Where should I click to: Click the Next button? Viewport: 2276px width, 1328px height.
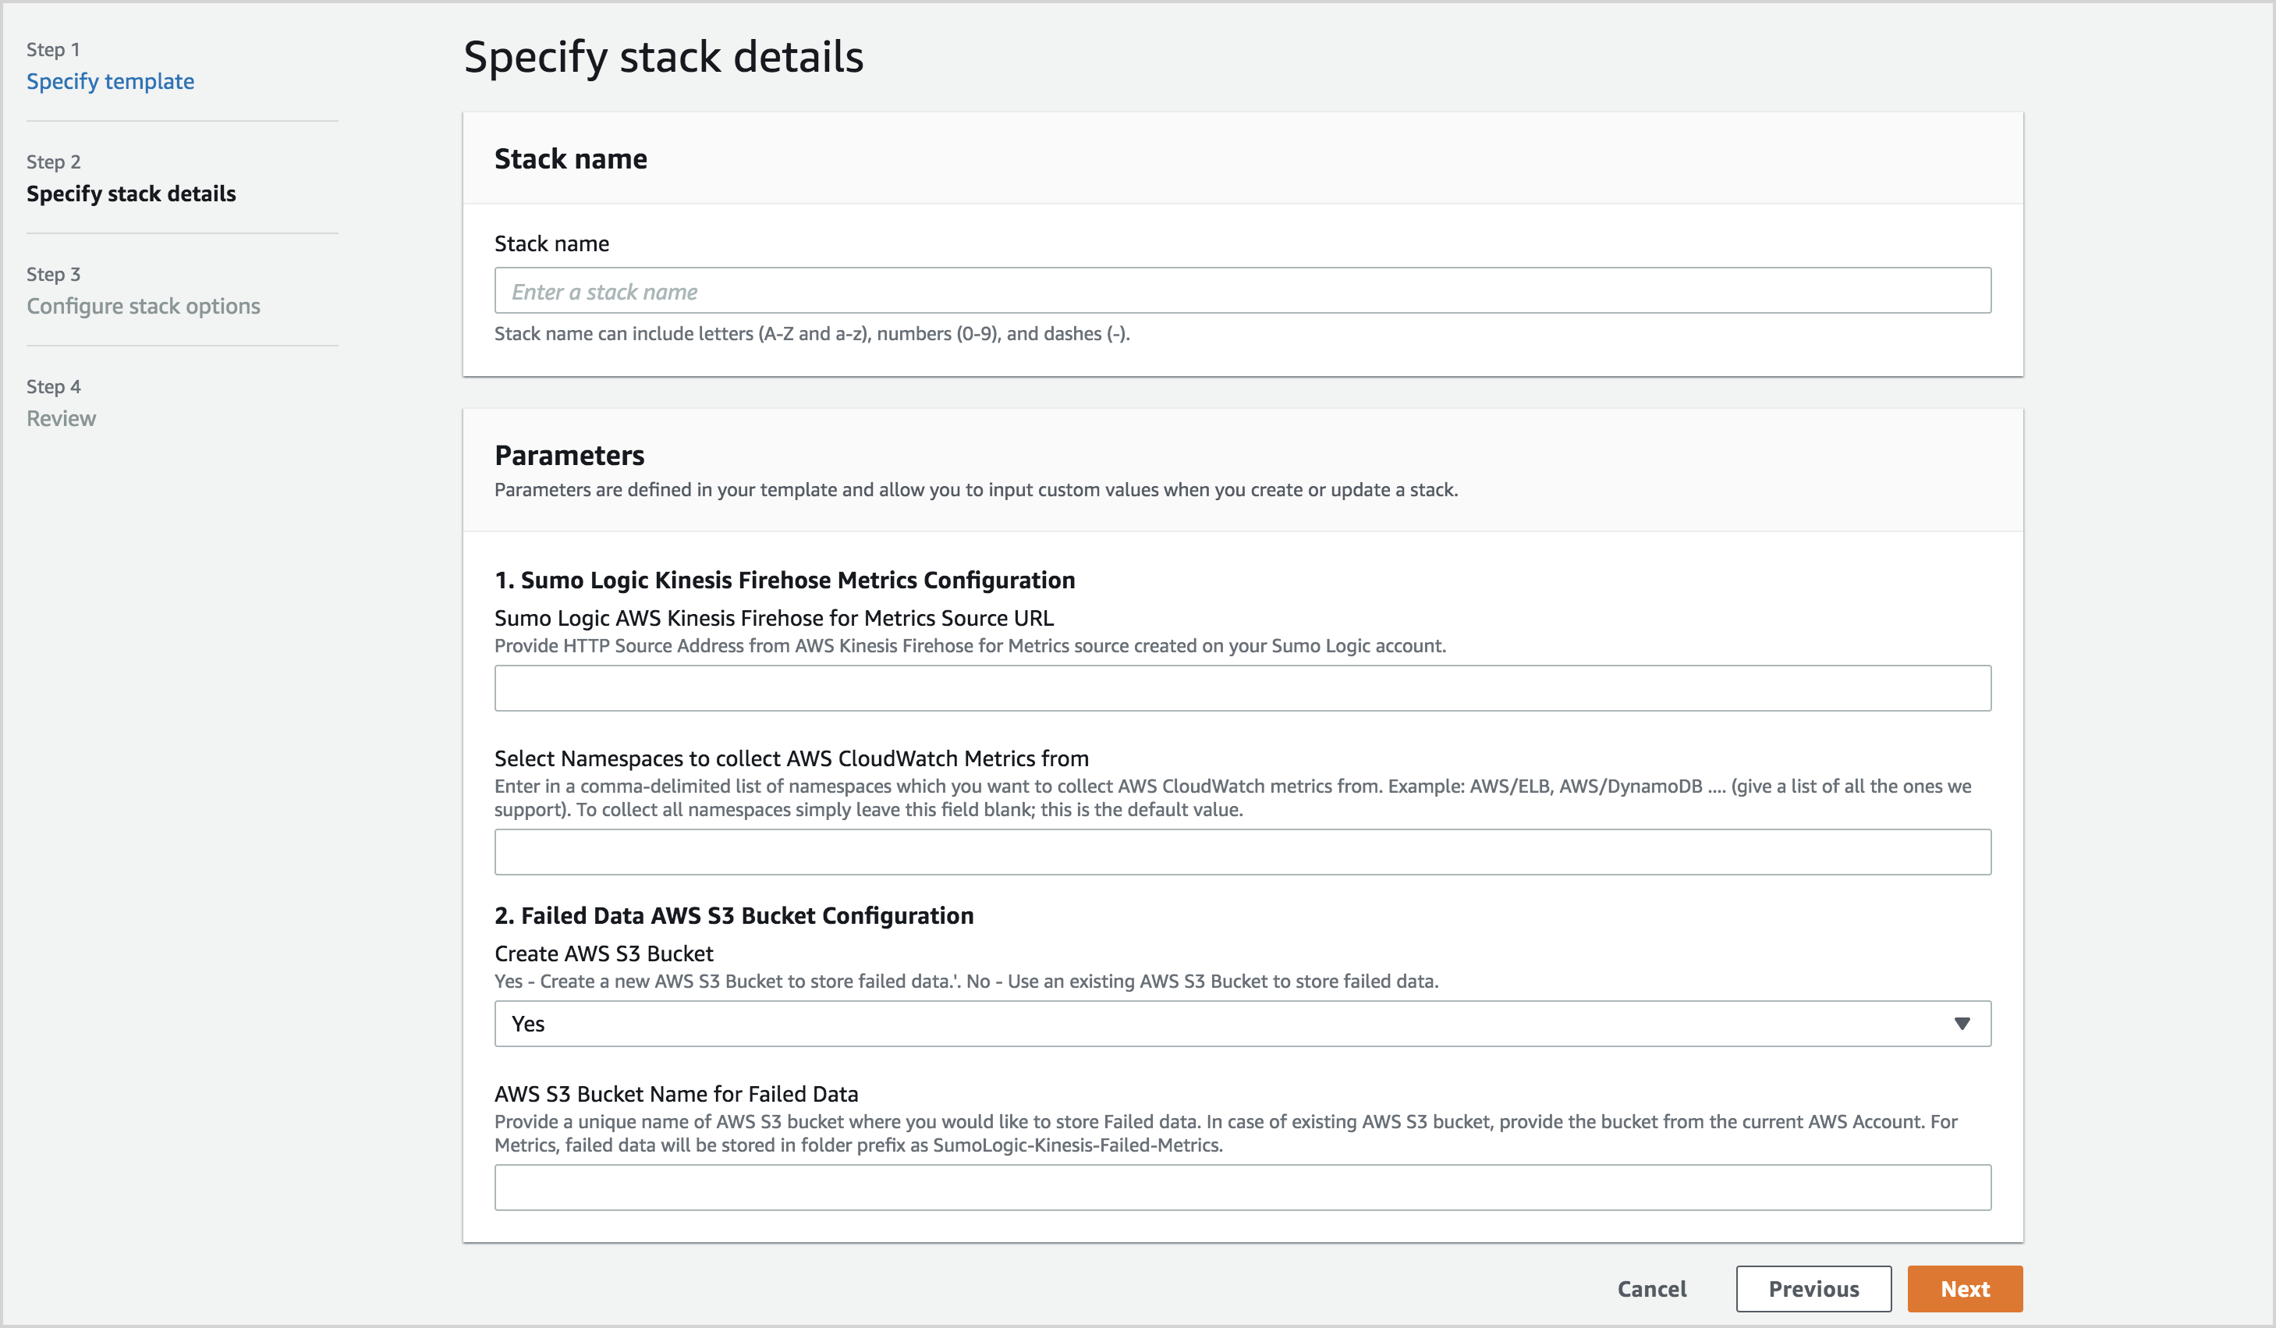[1965, 1289]
